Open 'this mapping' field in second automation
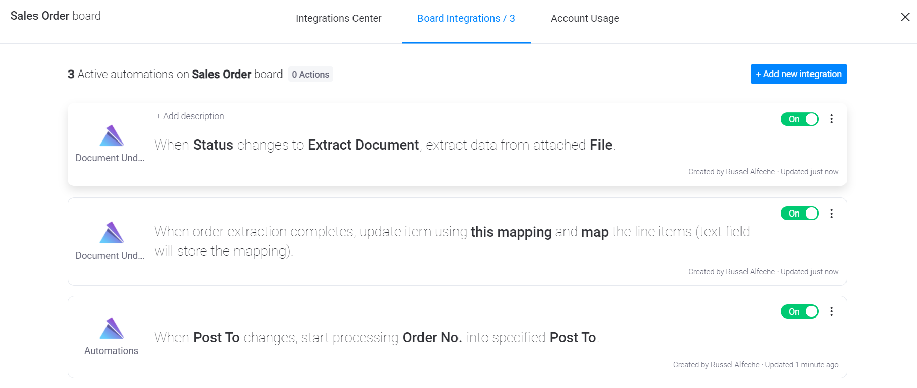Screen dimensions: 917x388 [511, 232]
